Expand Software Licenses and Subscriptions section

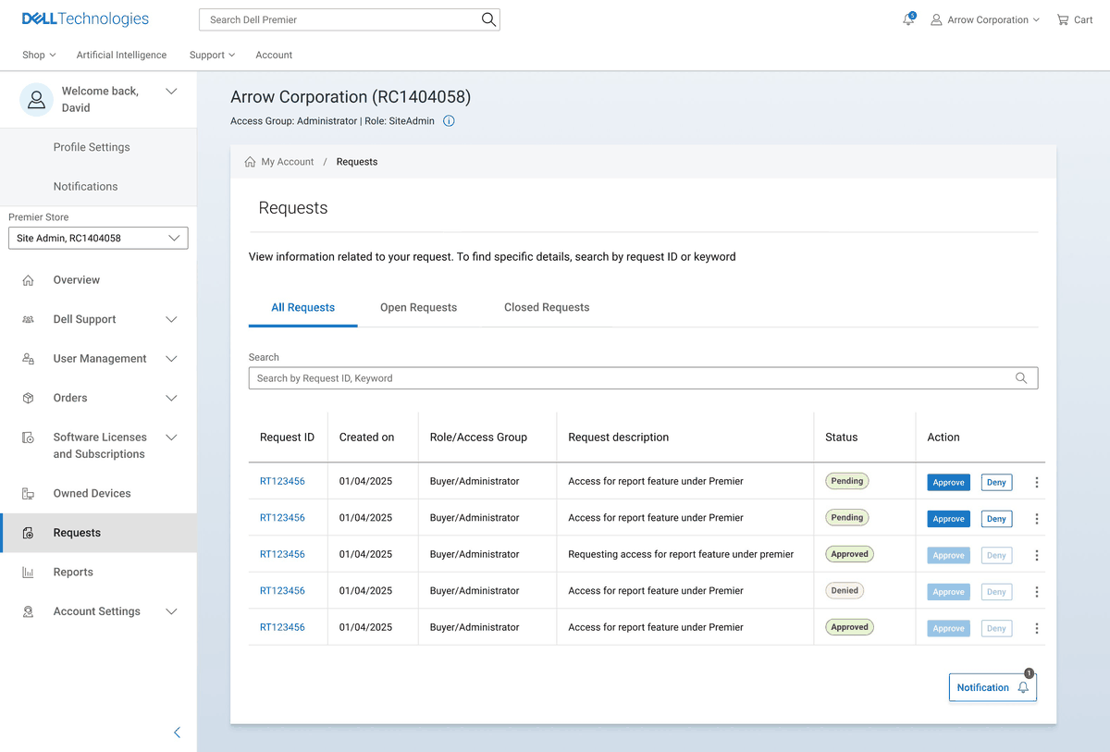(171, 438)
